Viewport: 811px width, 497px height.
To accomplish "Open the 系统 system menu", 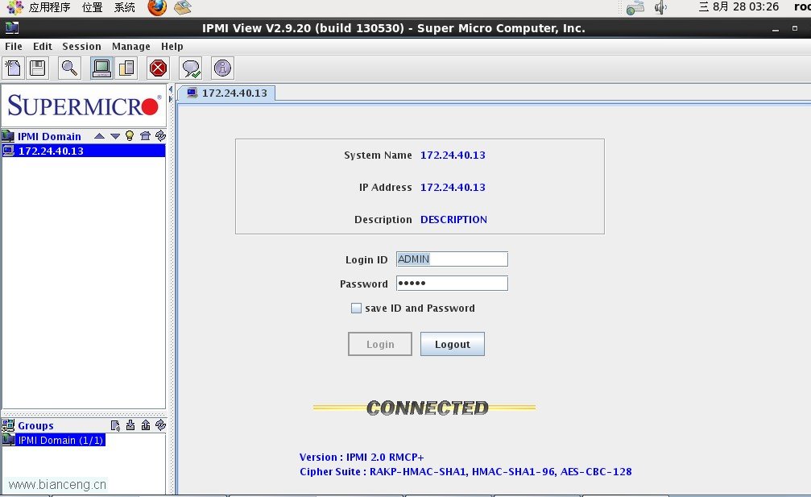I will click(125, 7).
